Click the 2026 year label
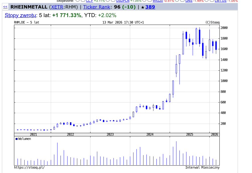This screenshot has width=252, height=173. 214,135
